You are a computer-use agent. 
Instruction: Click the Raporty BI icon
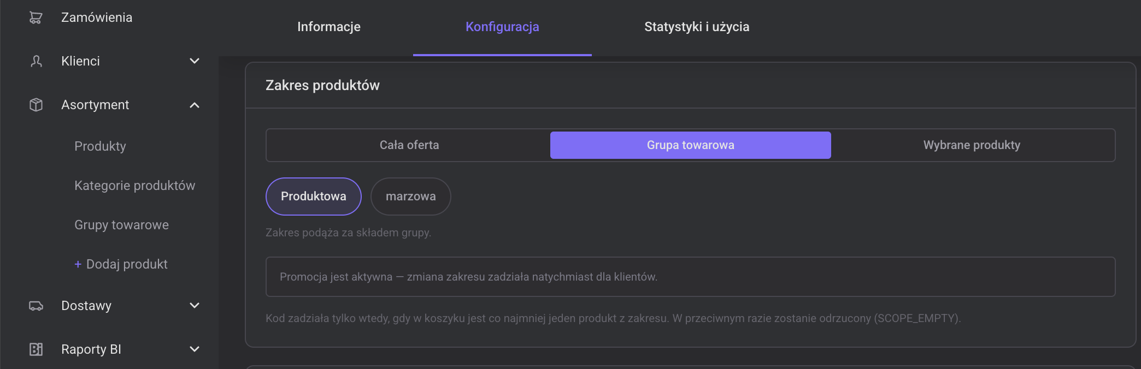36,349
